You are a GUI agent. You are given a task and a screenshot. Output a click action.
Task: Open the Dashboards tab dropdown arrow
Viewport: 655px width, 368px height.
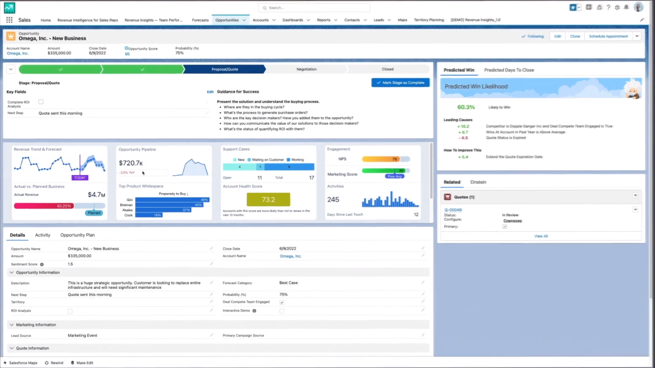coord(308,20)
